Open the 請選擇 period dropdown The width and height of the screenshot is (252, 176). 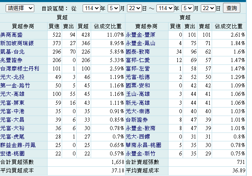click(20, 8)
